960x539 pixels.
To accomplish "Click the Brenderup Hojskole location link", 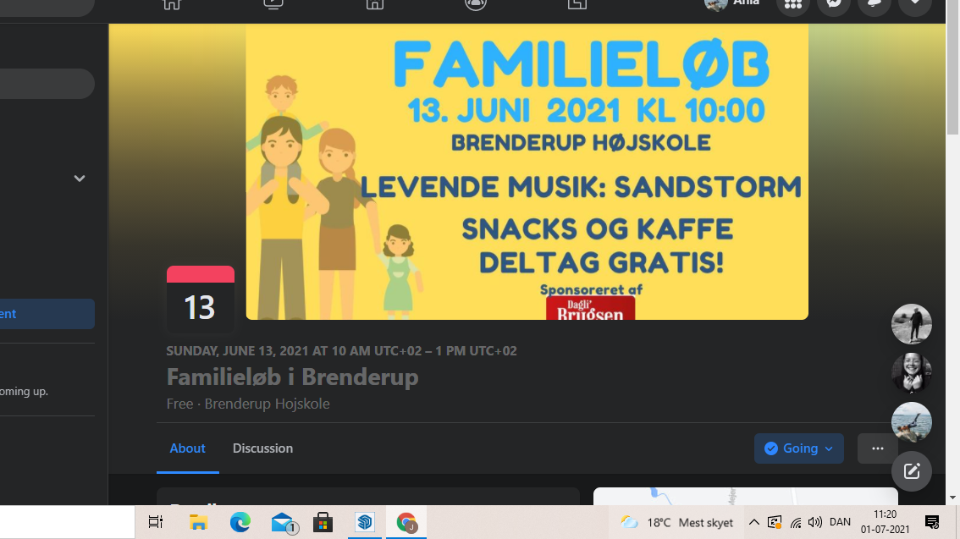I will pyautogui.click(x=267, y=404).
